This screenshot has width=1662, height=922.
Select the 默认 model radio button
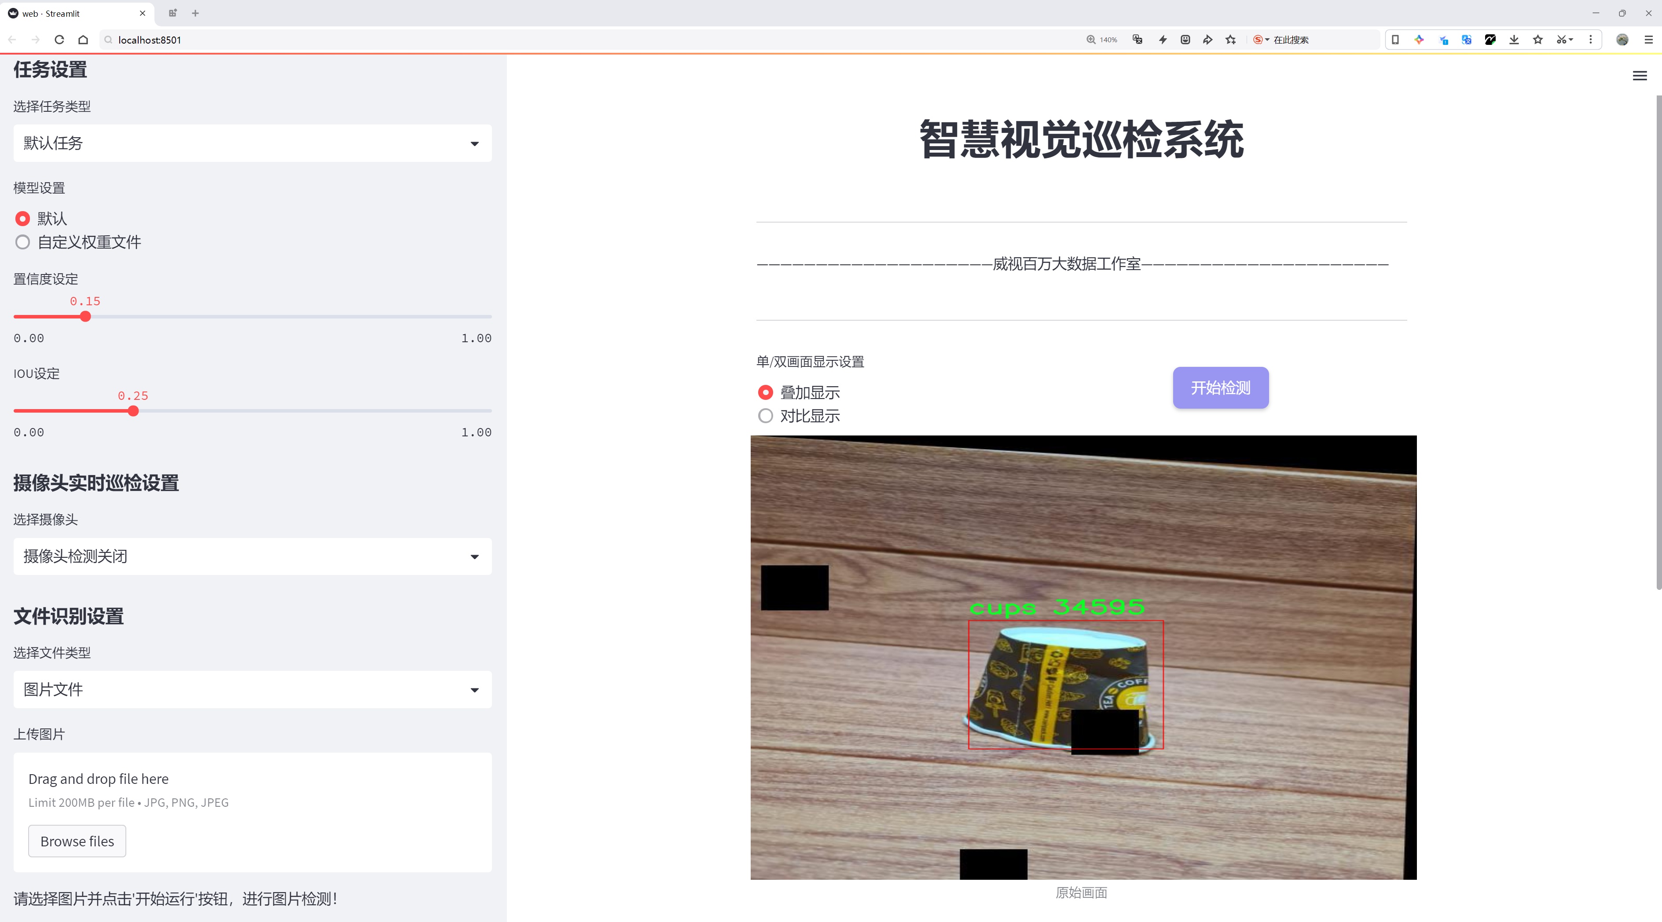[22, 219]
